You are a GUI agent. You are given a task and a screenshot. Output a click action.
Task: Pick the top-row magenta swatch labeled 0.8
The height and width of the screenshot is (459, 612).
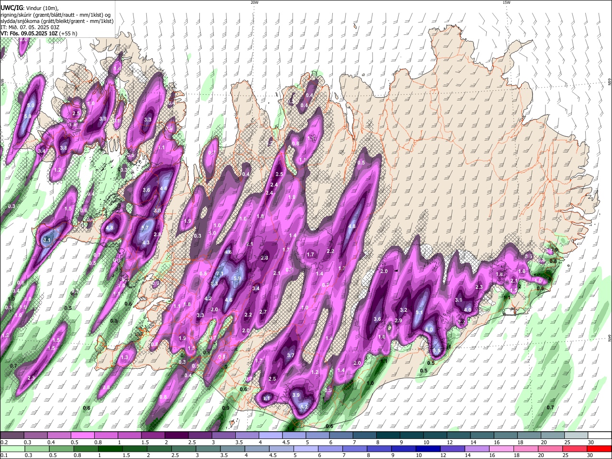(x=106, y=435)
